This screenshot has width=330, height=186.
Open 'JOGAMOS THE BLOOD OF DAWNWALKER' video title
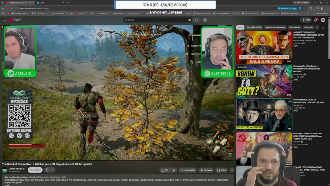[308, 35]
